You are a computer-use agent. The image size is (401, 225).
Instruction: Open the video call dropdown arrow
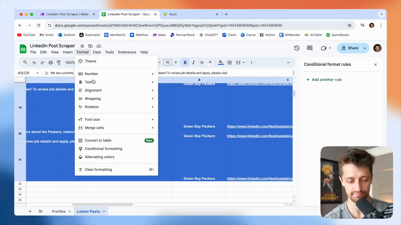(x=330, y=48)
